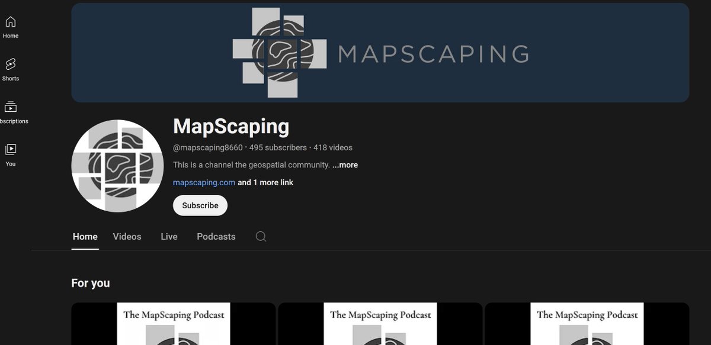This screenshot has width=711, height=345.
Task: Click the '418 videos' count
Action: pos(333,148)
